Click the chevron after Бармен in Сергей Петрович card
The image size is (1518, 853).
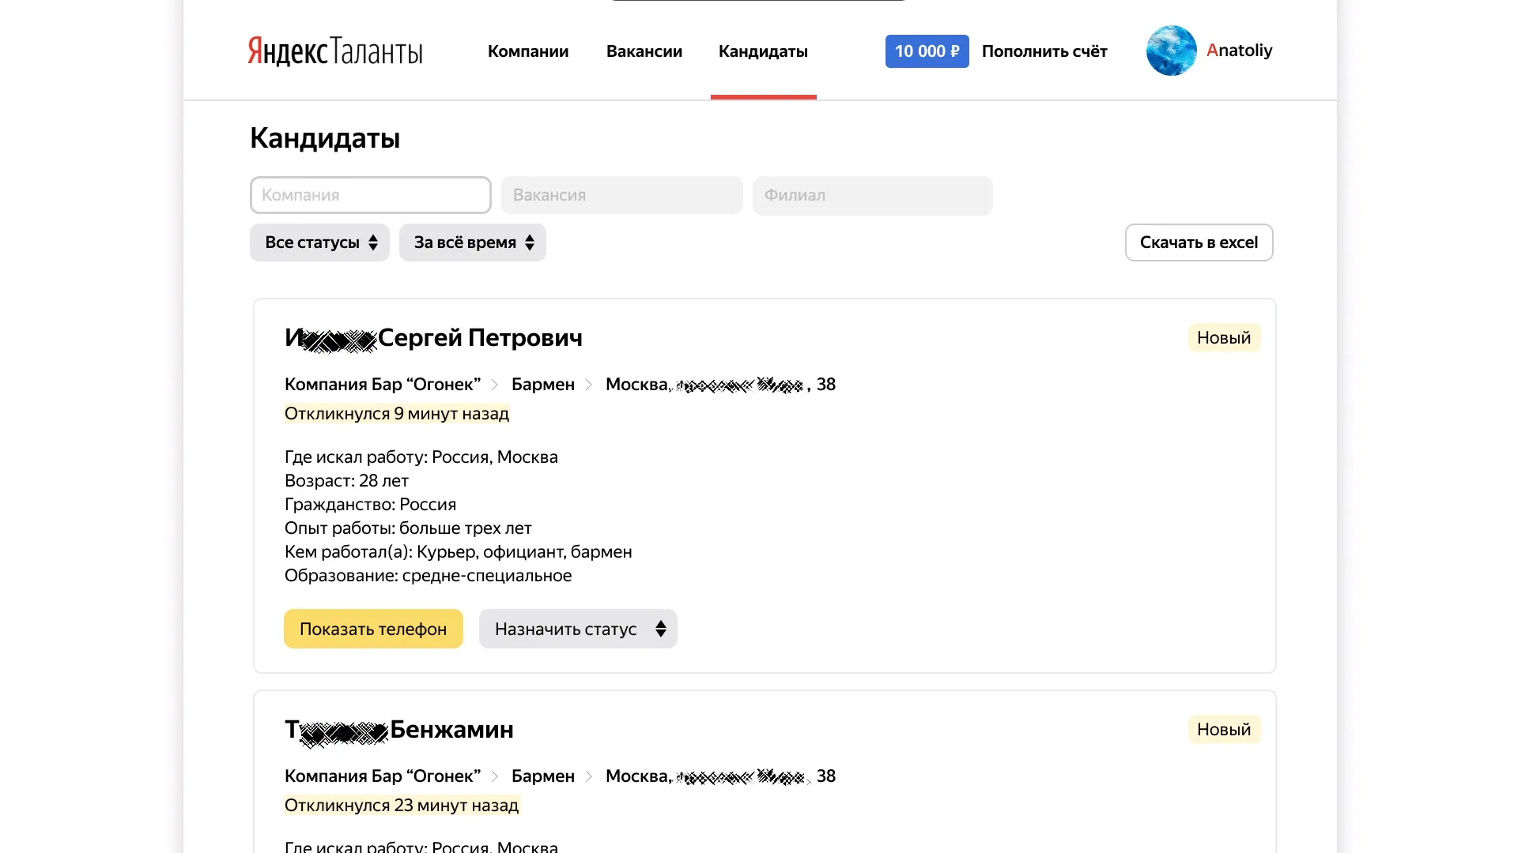[x=588, y=385]
